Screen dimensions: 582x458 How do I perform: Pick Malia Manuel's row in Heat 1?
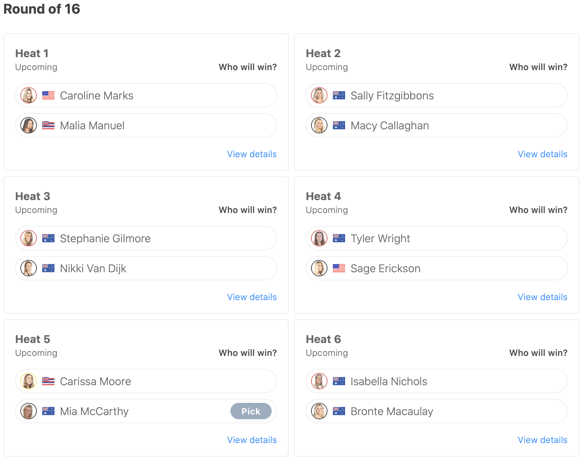click(x=146, y=125)
